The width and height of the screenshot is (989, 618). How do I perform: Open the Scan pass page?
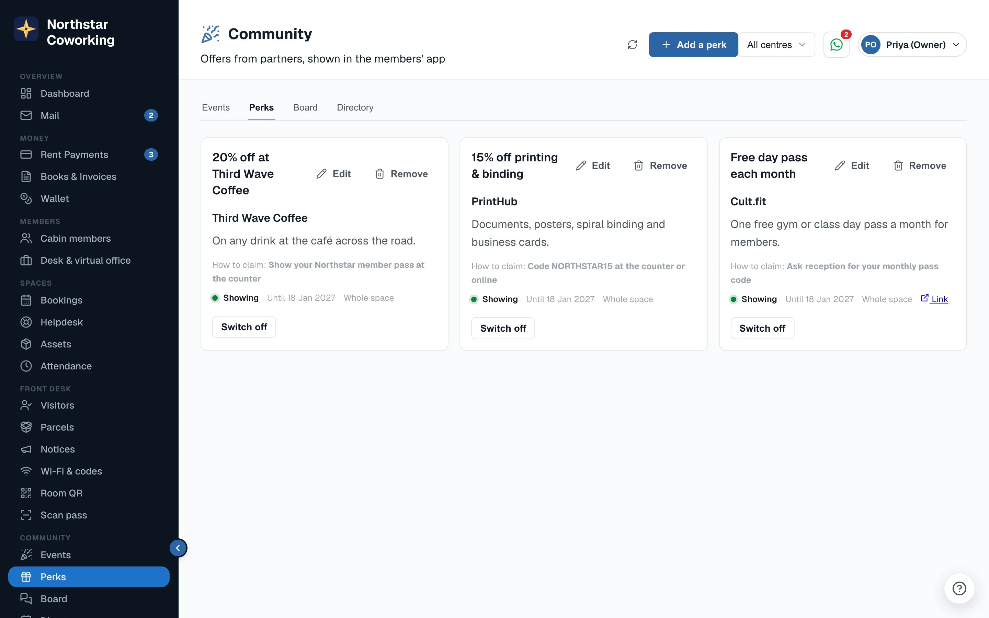point(89,515)
